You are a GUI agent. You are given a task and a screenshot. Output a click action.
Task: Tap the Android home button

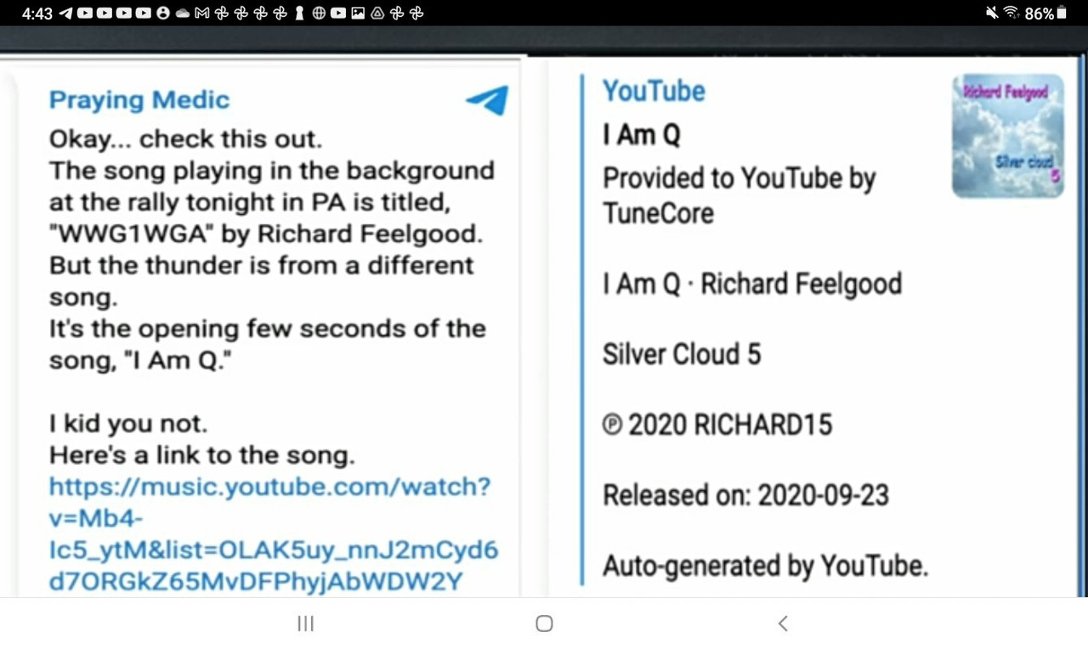tap(544, 624)
